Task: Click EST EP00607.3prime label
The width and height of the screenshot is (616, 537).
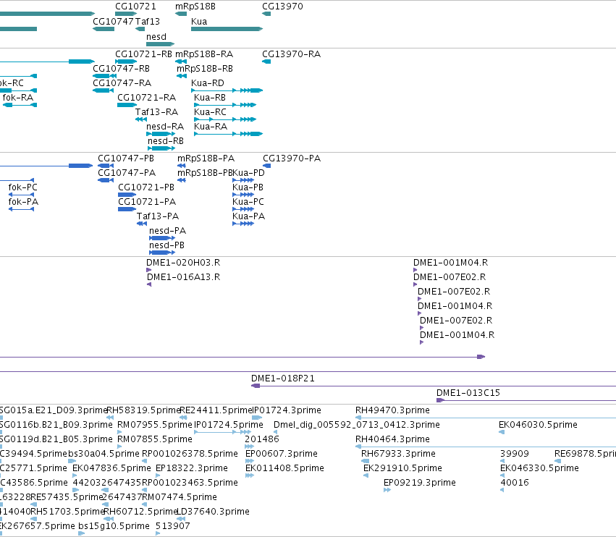Action: [282, 454]
